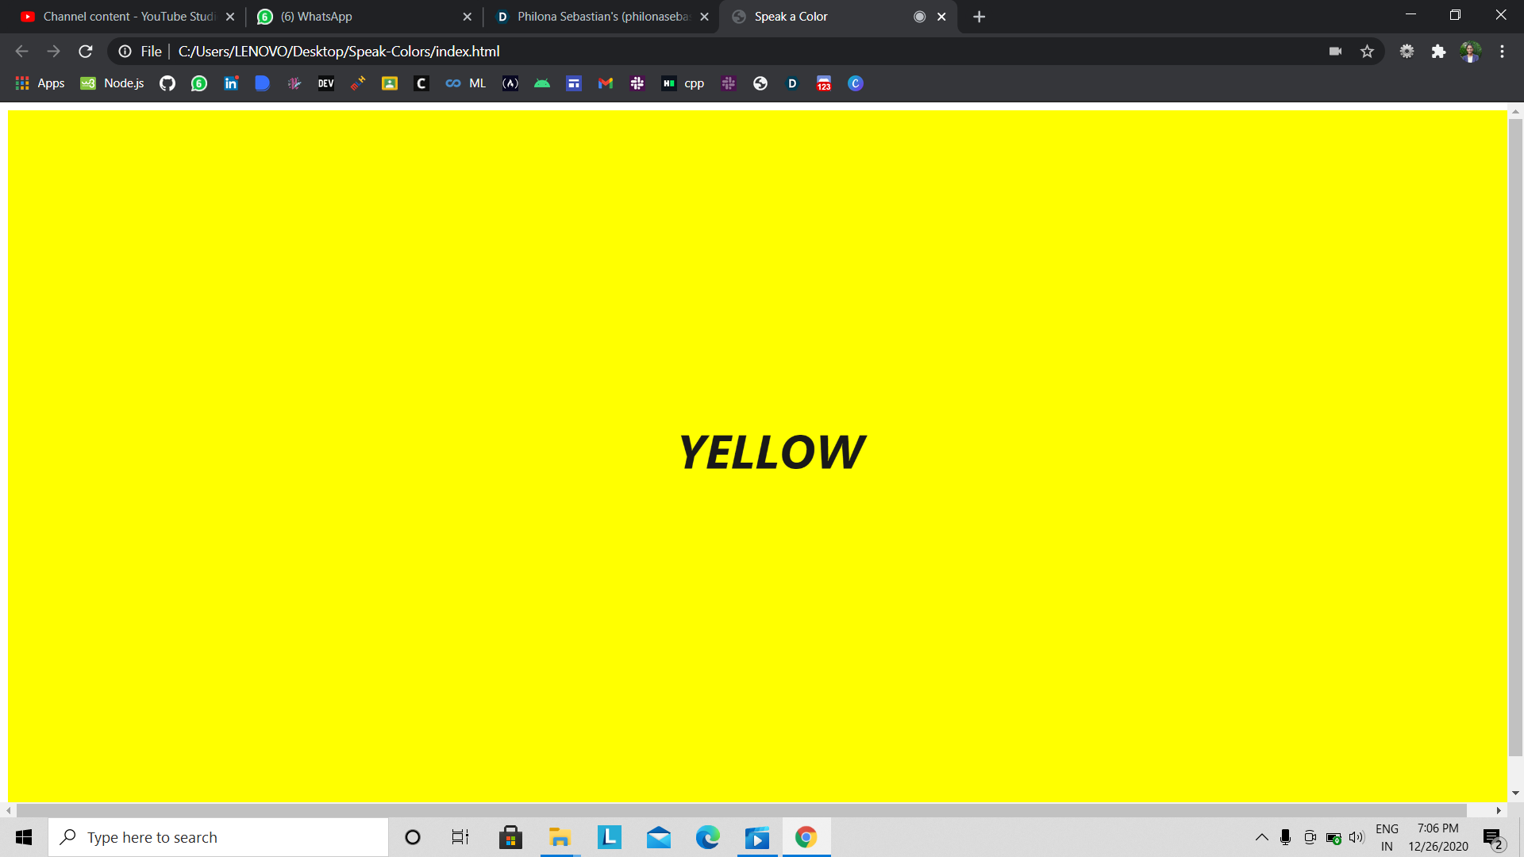This screenshot has height=857, width=1524.
Task: Open the Apps bookmark shortcut
Action: 40,83
